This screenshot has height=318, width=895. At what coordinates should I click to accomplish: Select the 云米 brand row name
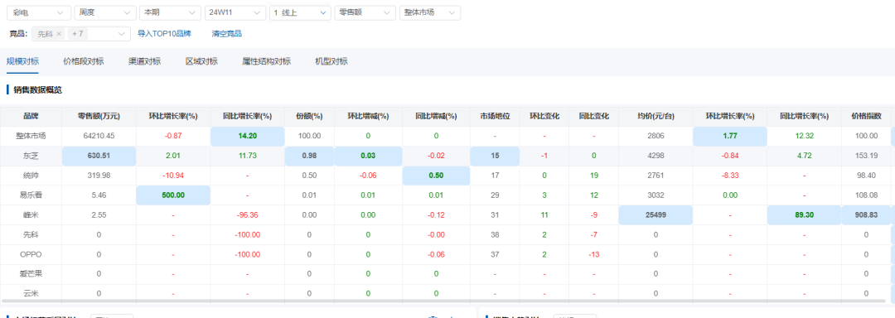coord(31,293)
